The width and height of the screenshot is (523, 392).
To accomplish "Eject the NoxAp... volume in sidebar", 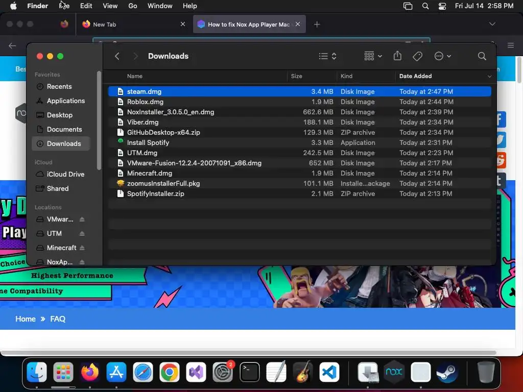I will (x=82, y=262).
